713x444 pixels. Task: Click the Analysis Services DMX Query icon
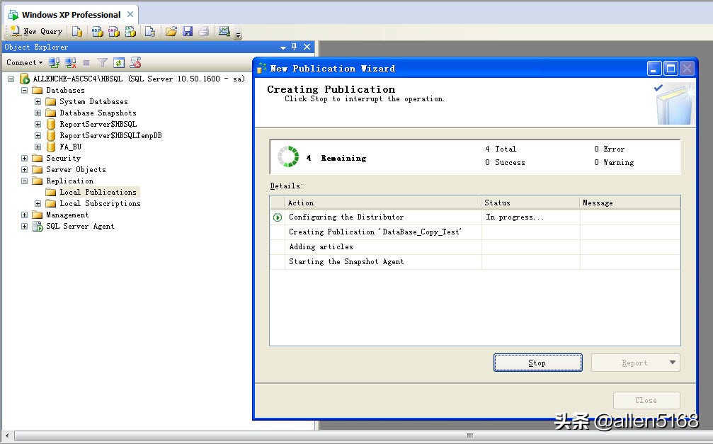coord(114,31)
